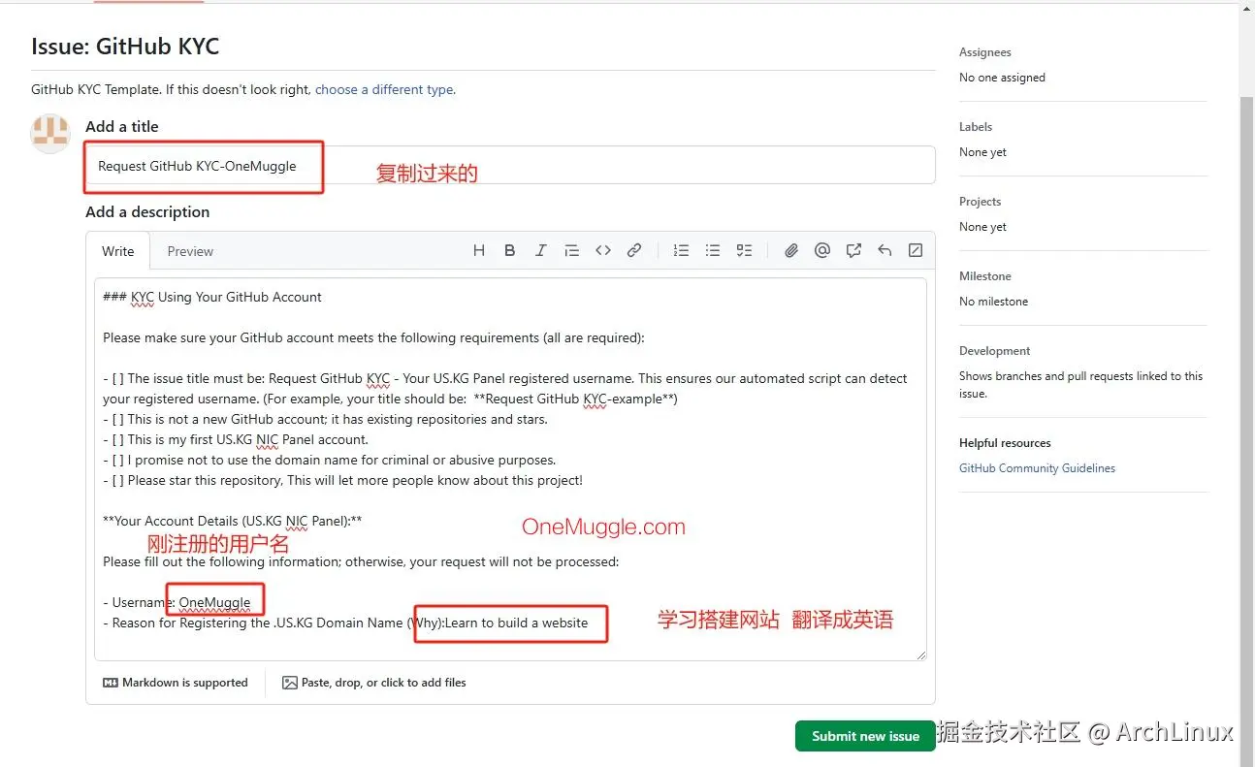This screenshot has width=1255, height=767.
Task: Apply bold formatting in editor toolbar
Action: (x=510, y=250)
